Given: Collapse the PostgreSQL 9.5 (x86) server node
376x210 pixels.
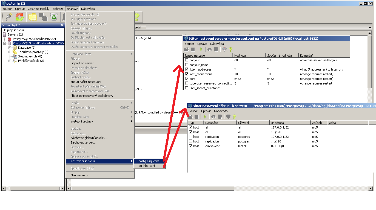Looking at the screenshot, I should click(5, 43).
